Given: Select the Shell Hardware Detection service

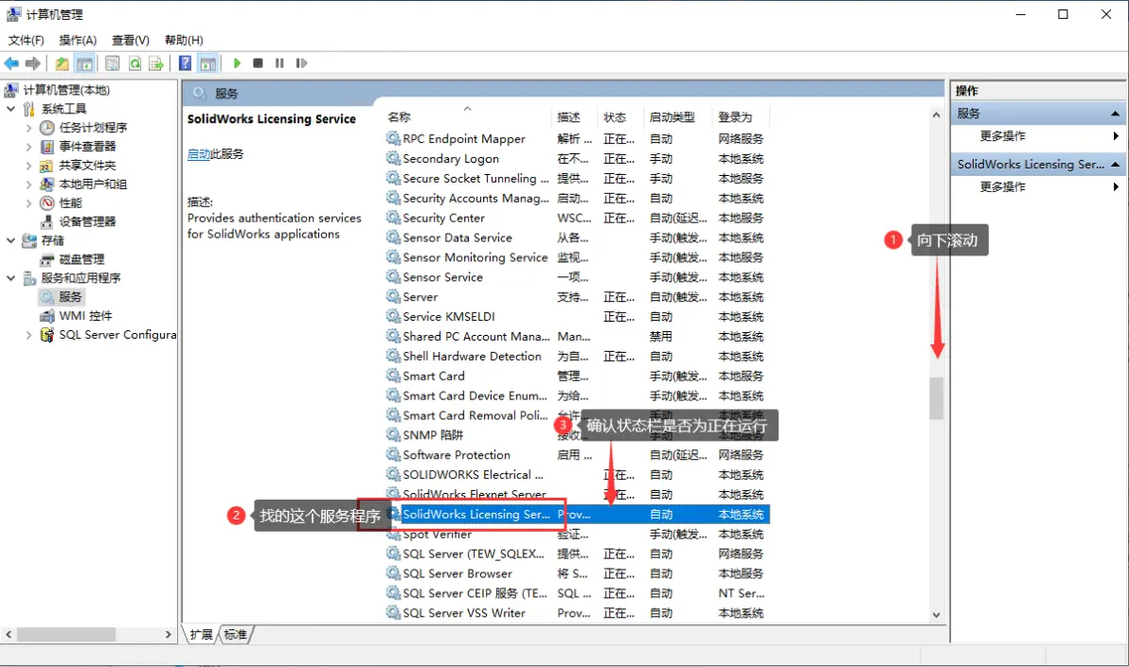Looking at the screenshot, I should pos(472,356).
